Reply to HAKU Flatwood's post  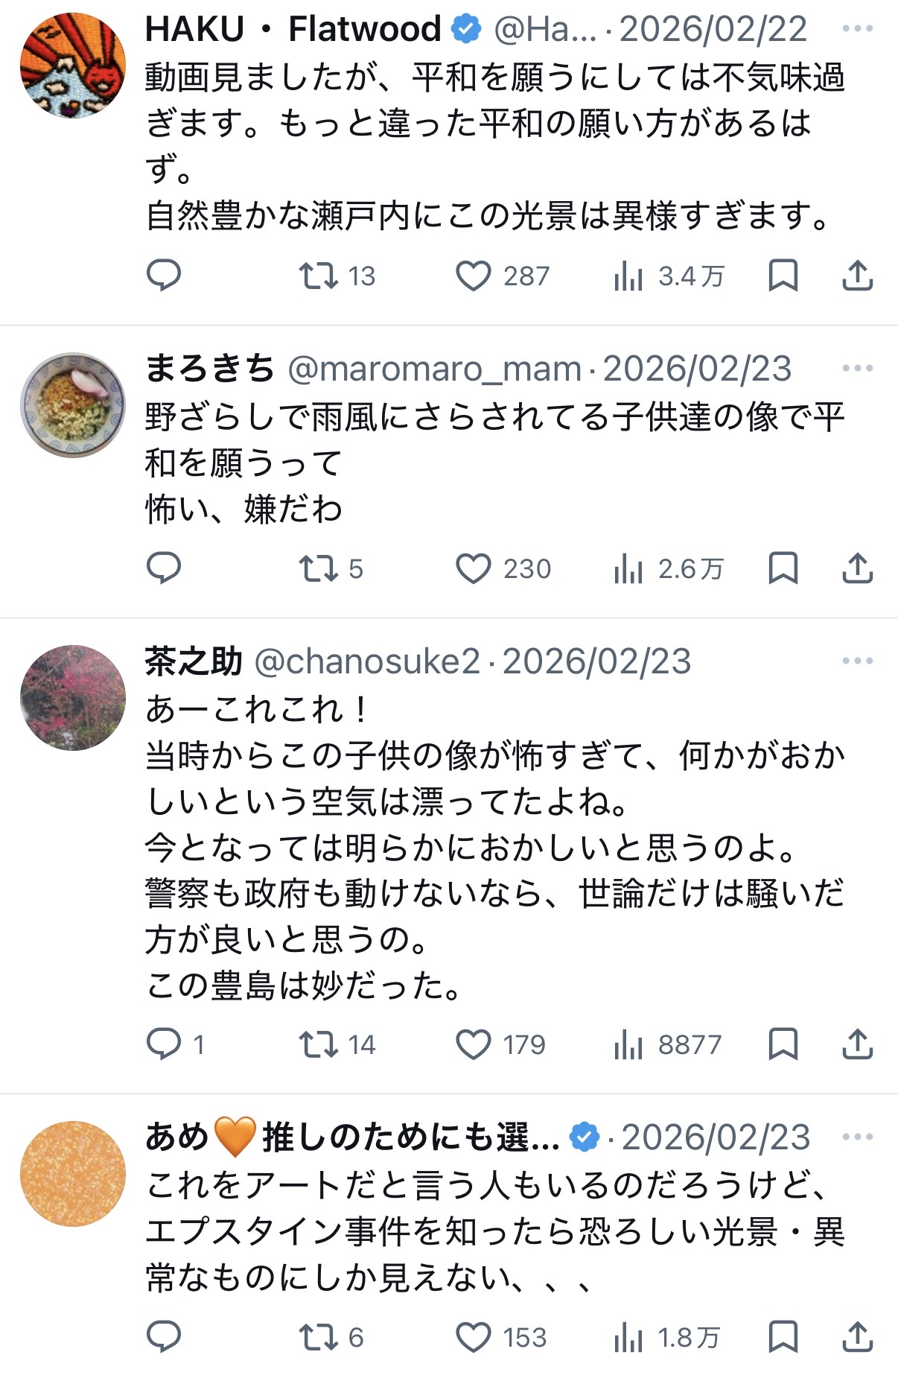163,276
